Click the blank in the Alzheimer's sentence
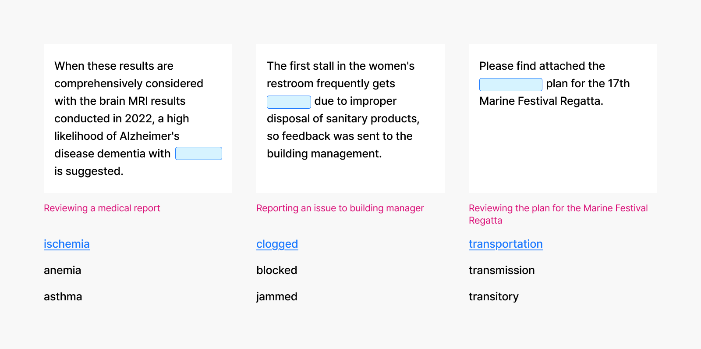The width and height of the screenshot is (701, 349). [198, 153]
